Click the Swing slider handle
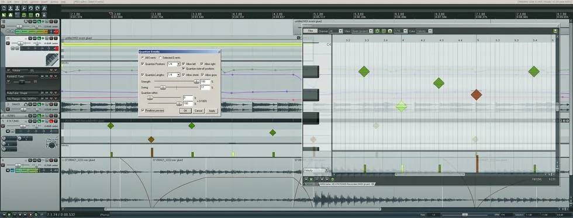Image resolution: width=573 pixels, height=218 pixels. (163, 88)
